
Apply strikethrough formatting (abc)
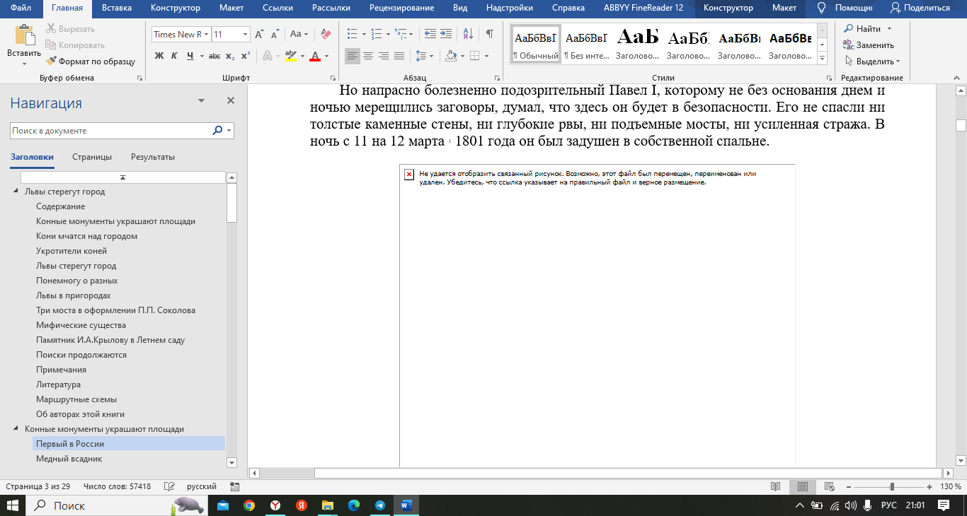(x=214, y=56)
